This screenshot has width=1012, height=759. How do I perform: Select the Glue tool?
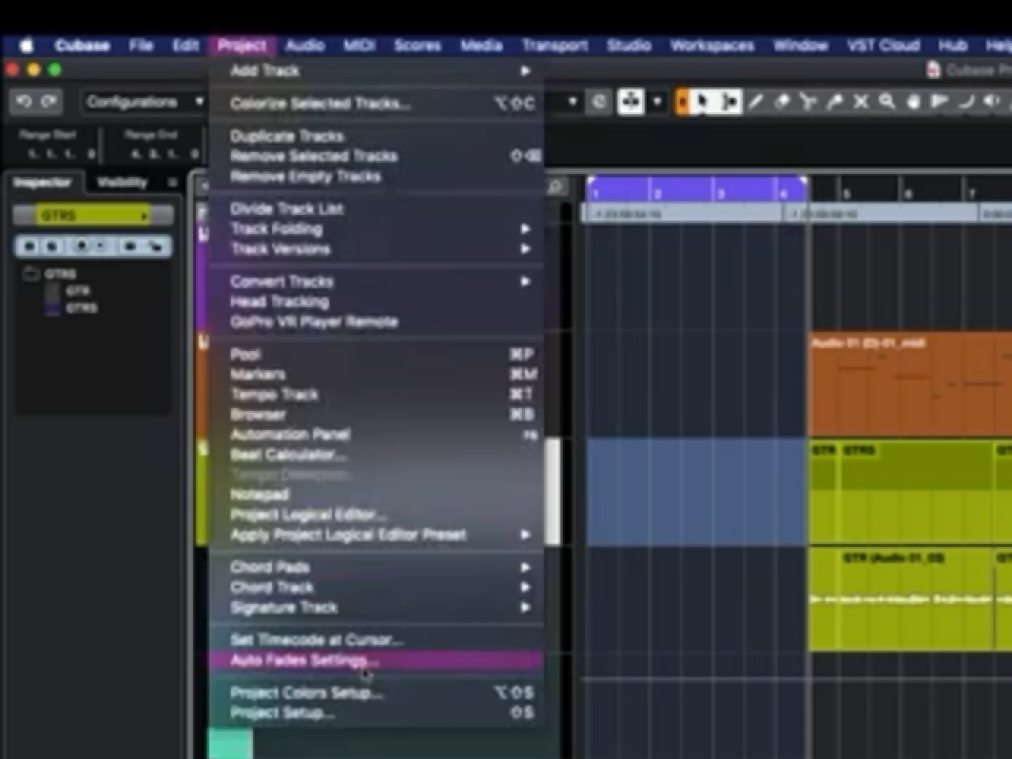834,102
